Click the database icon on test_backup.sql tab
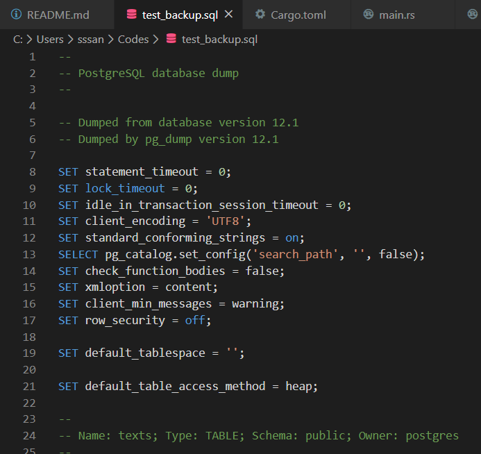Viewport: 481px width, 454px height. pos(131,15)
